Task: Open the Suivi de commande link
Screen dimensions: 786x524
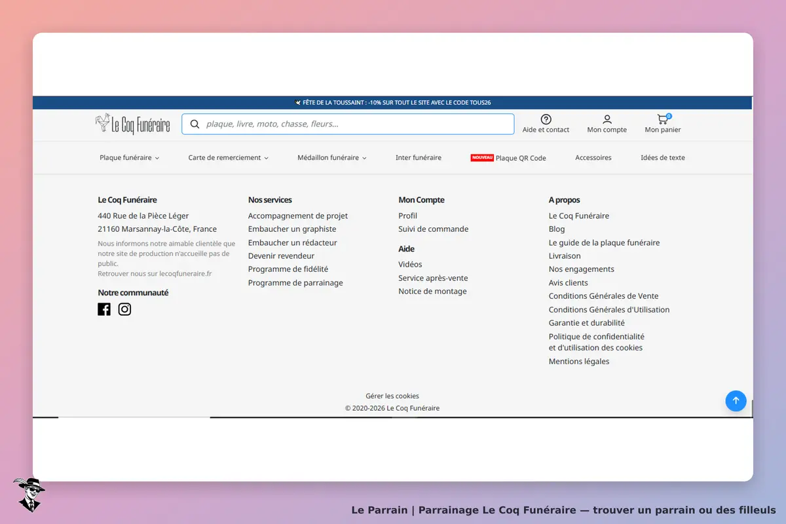Action: [x=434, y=229]
